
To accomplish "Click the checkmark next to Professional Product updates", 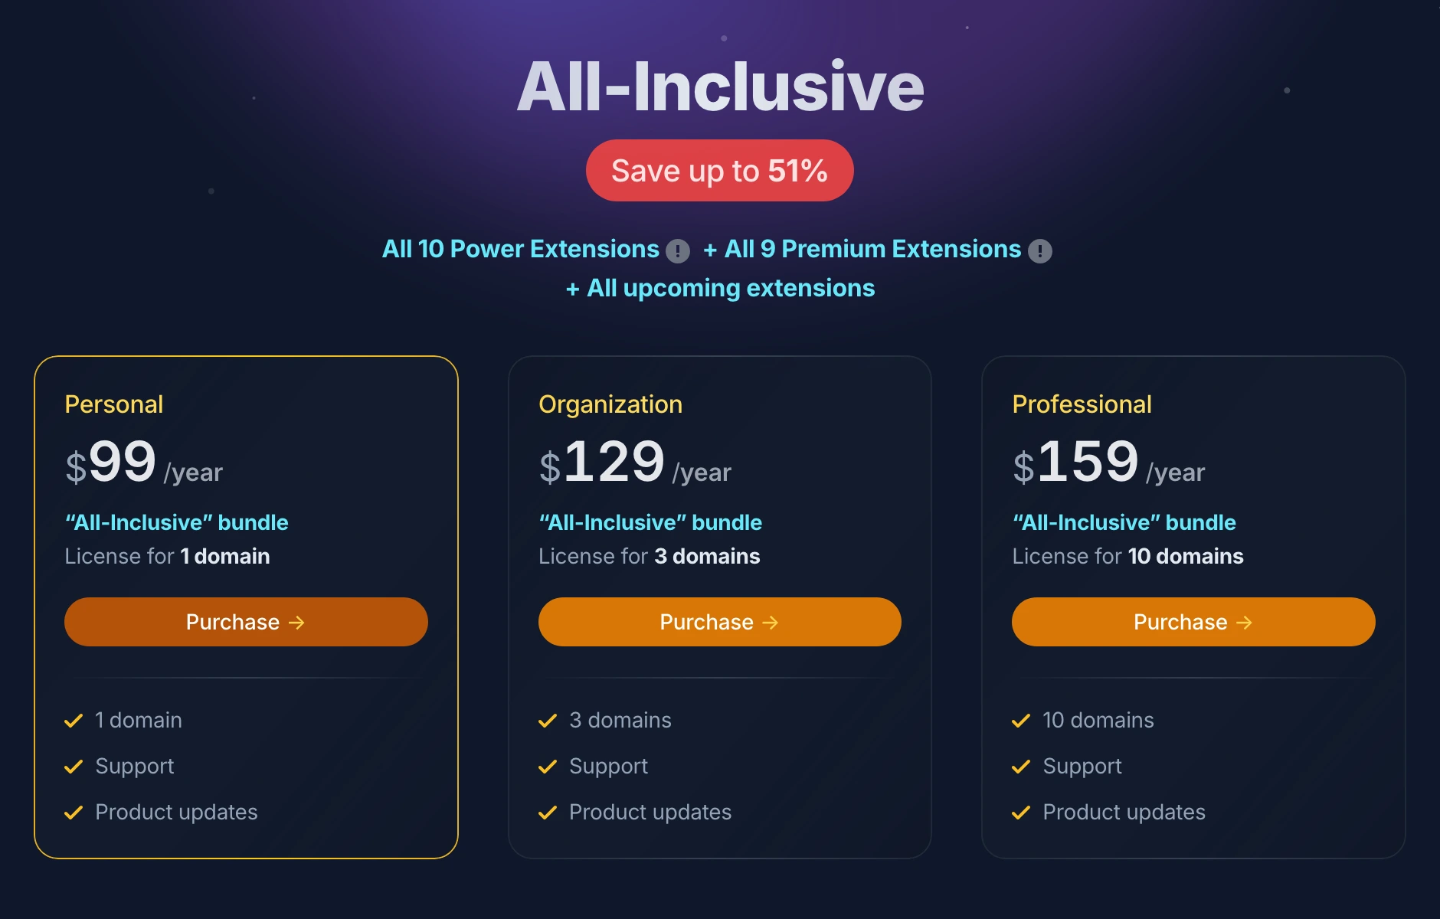I will point(1021,812).
